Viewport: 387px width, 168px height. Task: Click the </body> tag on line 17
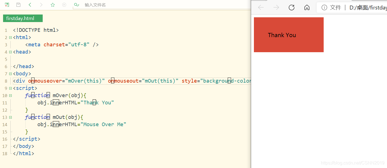[x=23, y=146]
